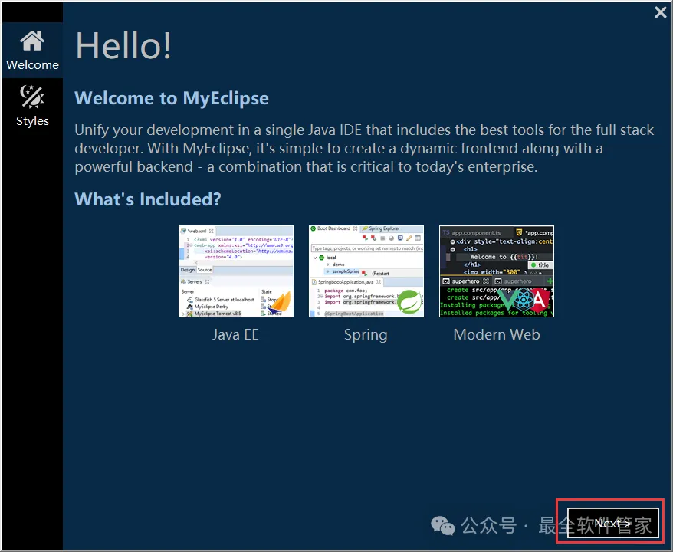The image size is (673, 552).
Task: Switch to the Styles tab
Action: tap(33, 106)
